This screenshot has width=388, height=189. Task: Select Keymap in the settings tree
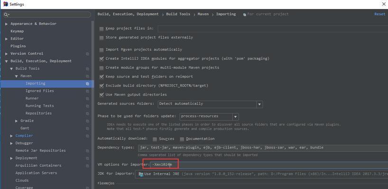(17, 31)
